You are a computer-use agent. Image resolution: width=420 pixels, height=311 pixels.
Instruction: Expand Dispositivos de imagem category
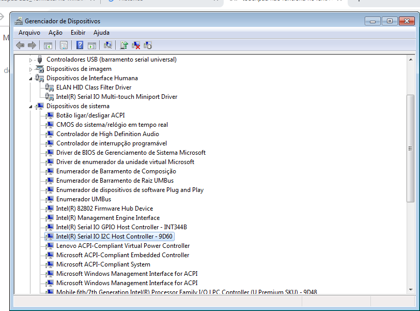(x=30, y=69)
